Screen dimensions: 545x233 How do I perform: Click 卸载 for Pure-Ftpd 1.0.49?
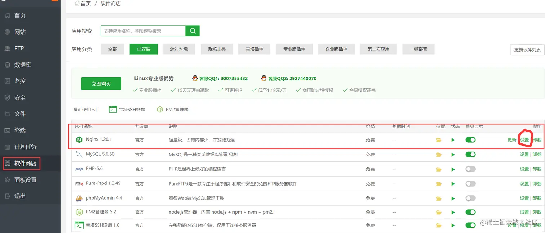pos(537,184)
